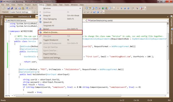This screenshot has width=173, height=102.
Task: Open the document tab list dropdown
Action: [168, 17]
